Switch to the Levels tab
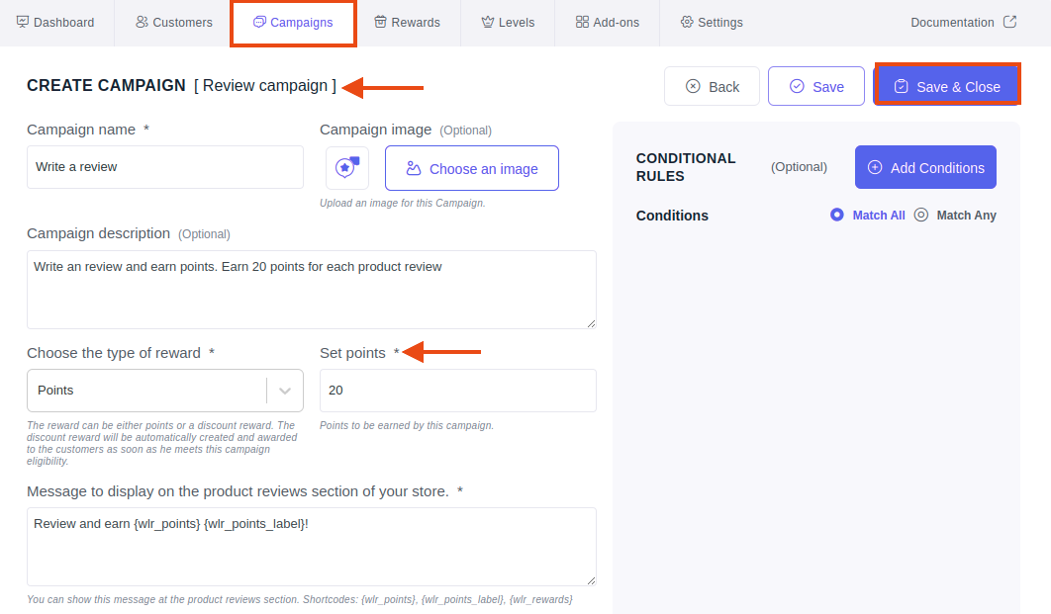Screen dimensions: 1051x614 (x=508, y=22)
